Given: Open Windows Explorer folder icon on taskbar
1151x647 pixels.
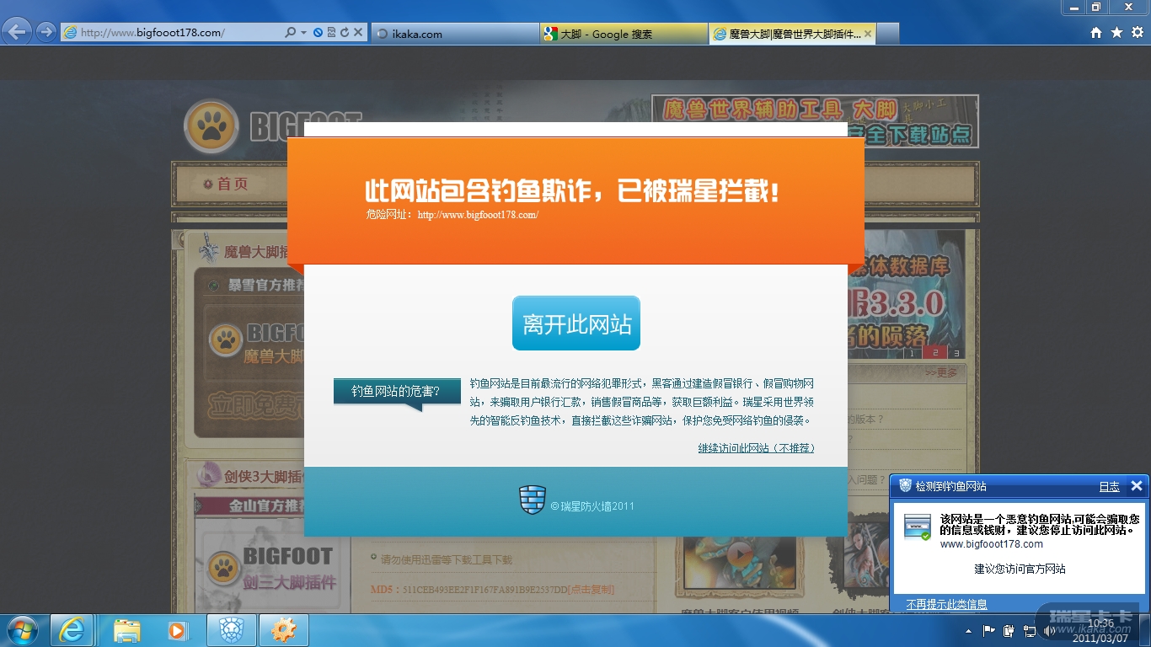Looking at the screenshot, I should tap(127, 630).
